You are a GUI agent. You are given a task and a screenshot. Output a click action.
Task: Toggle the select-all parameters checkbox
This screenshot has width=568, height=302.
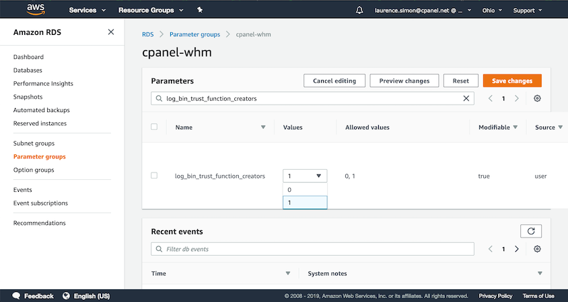point(154,127)
